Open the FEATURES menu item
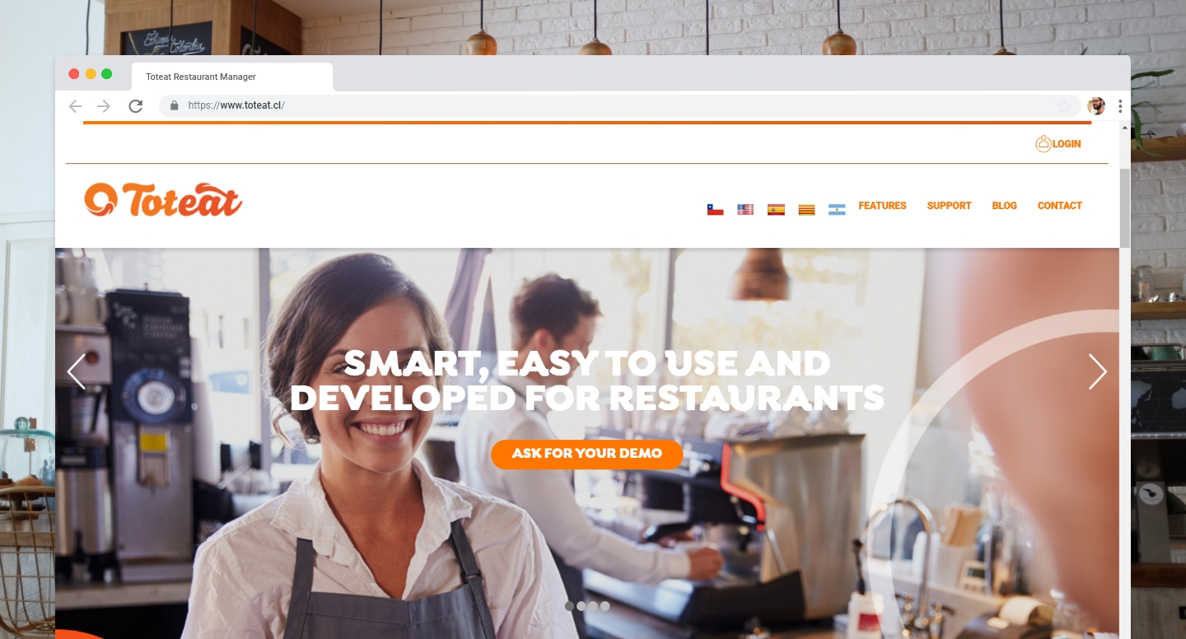1186x639 pixels. click(x=882, y=206)
